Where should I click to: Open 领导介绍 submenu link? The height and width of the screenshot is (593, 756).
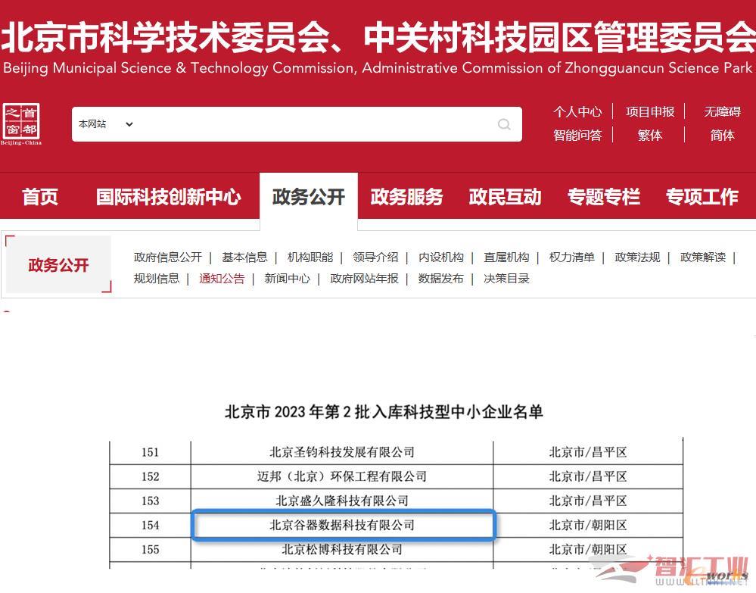[375, 257]
